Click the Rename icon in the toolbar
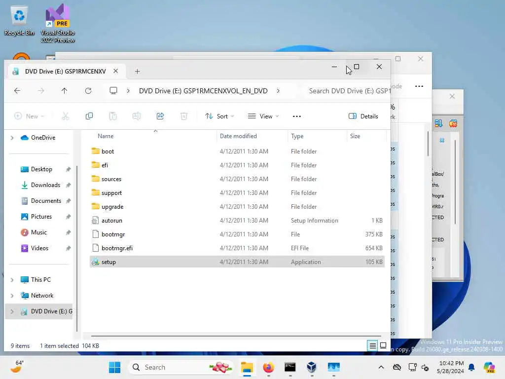 tap(137, 116)
